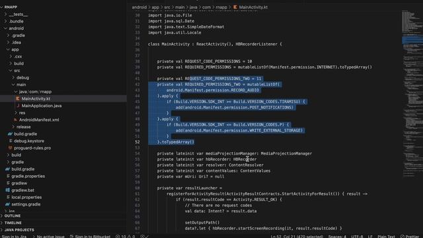Screen dimensions: 423x238
Task: Click the UTF-8 encoding indicator
Action: coord(357,237)
